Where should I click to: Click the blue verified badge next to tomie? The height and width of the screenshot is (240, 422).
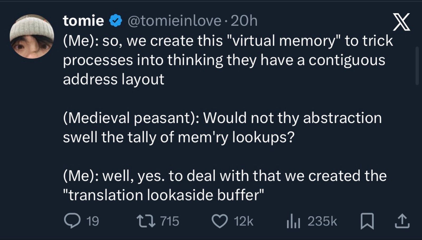tap(116, 21)
